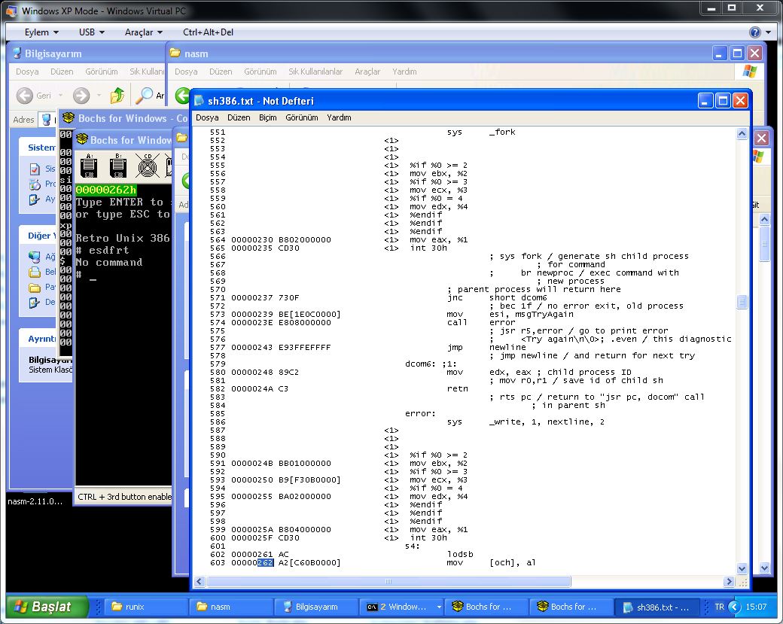The height and width of the screenshot is (624, 783).
Task: Expand the 2 Window... taskbar group arrow
Action: tap(439, 607)
